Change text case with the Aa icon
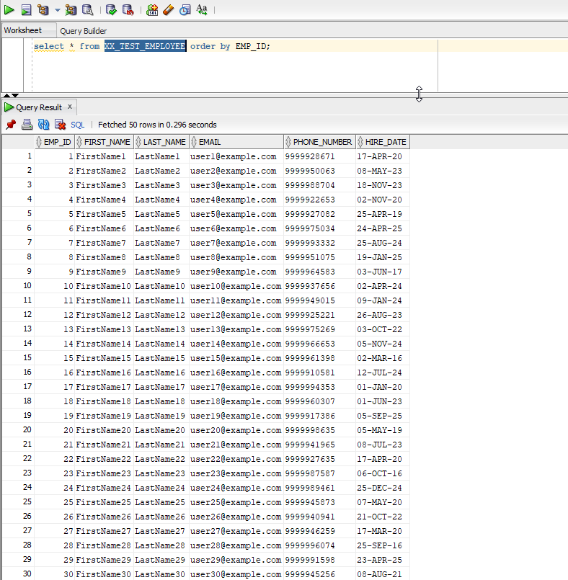This screenshot has width=568, height=580. click(202, 10)
